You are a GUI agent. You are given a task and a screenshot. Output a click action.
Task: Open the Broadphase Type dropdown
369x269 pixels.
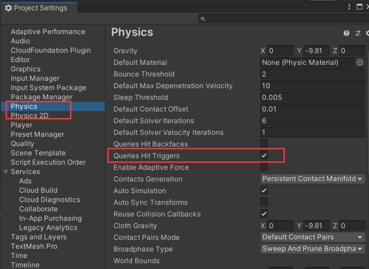pos(313,249)
